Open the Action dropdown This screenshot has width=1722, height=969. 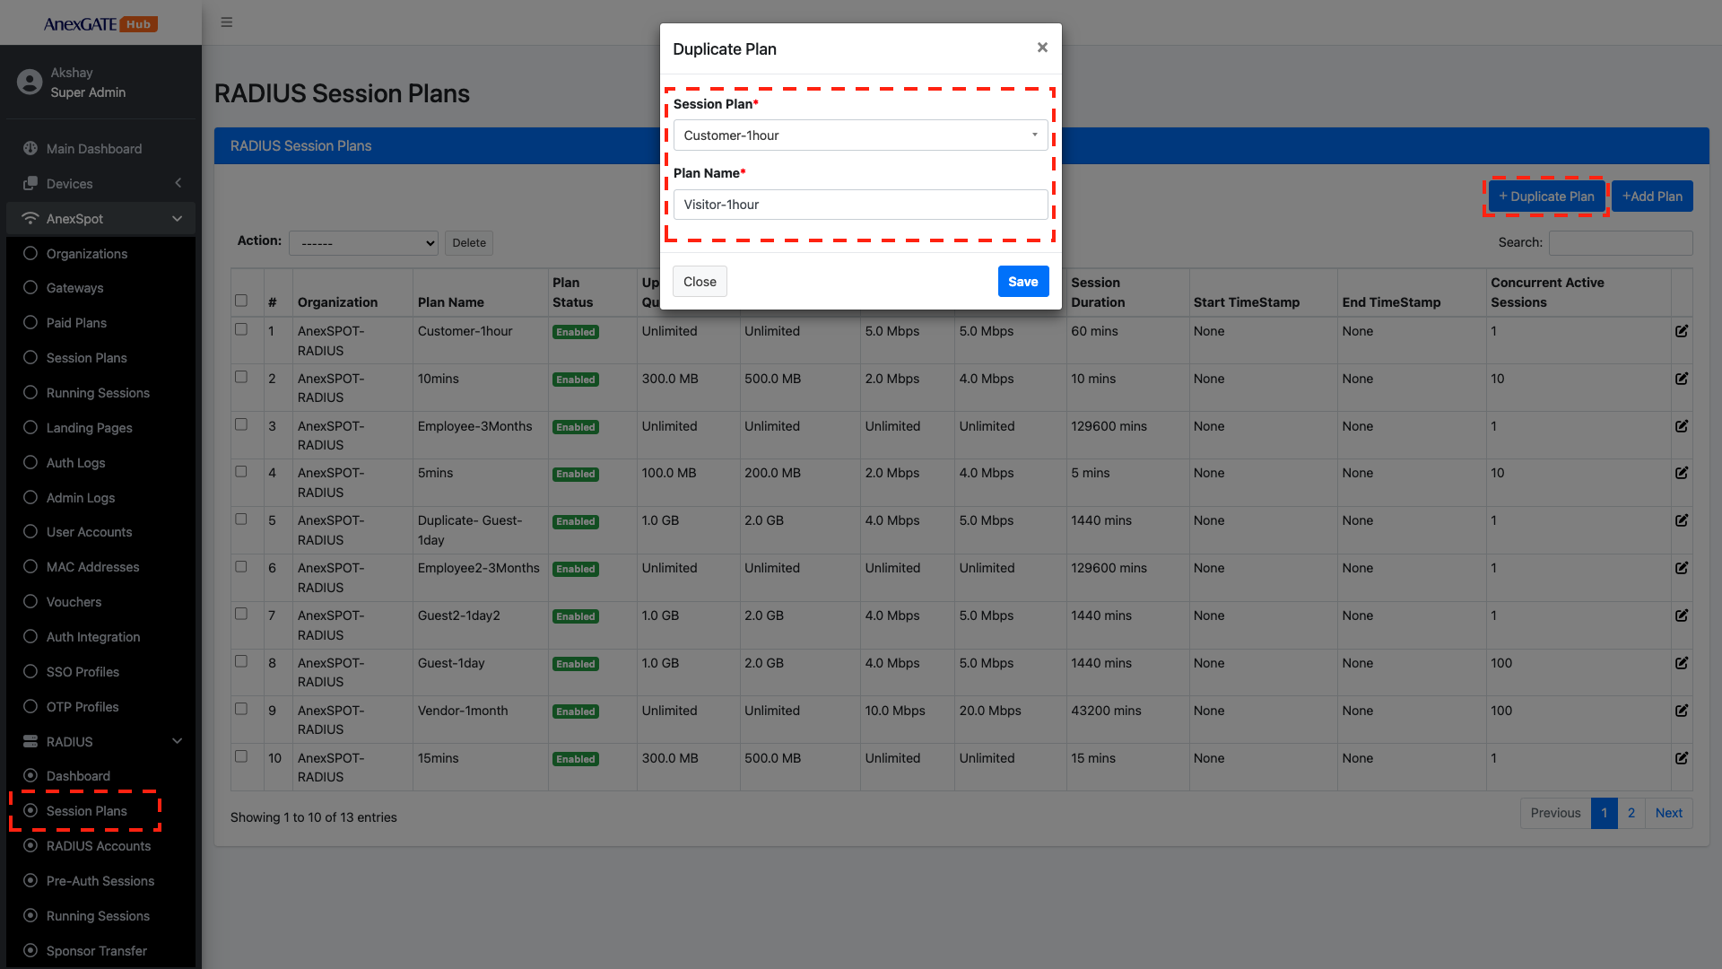click(x=363, y=243)
